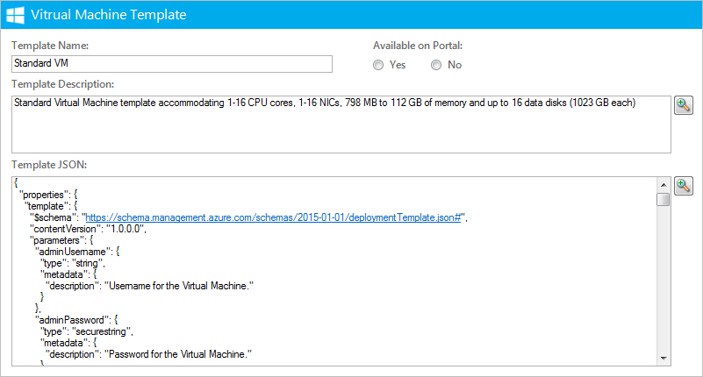Click the "contentVersion" line in JSON

pos(89,229)
